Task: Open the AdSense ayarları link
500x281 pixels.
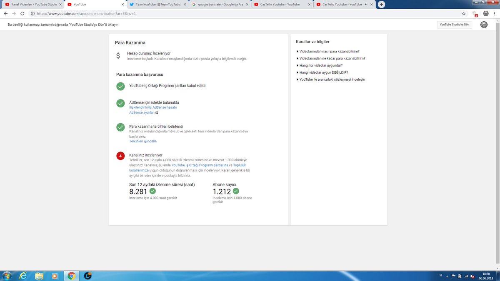Action: coord(142,113)
